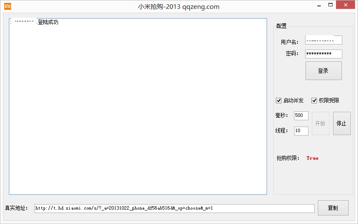Minimize the 小米抢购 window
The height and width of the screenshot is (224, 358).
(319, 5)
